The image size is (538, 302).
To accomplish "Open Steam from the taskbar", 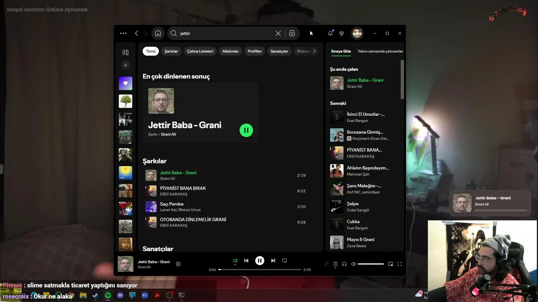I will (95, 295).
